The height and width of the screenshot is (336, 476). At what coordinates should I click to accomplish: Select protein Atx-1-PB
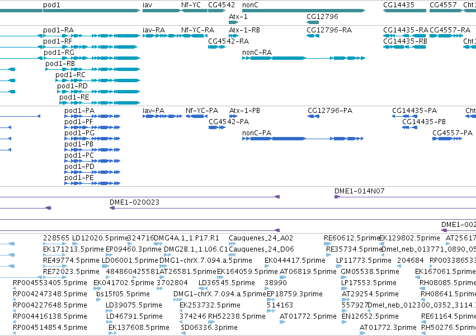pos(244,111)
